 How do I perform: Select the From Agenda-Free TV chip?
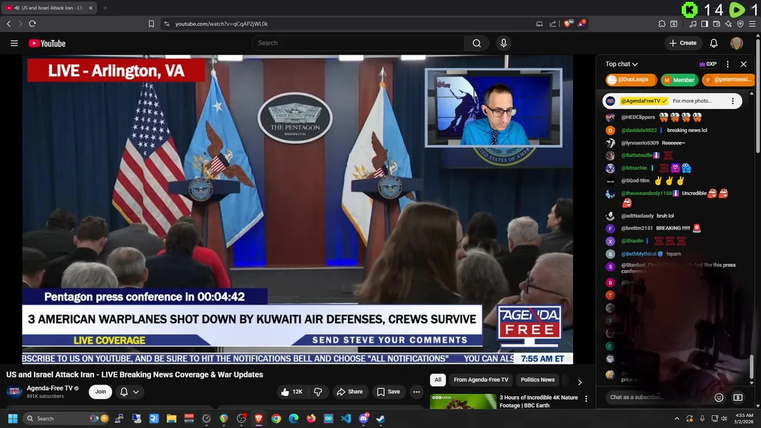(x=481, y=380)
